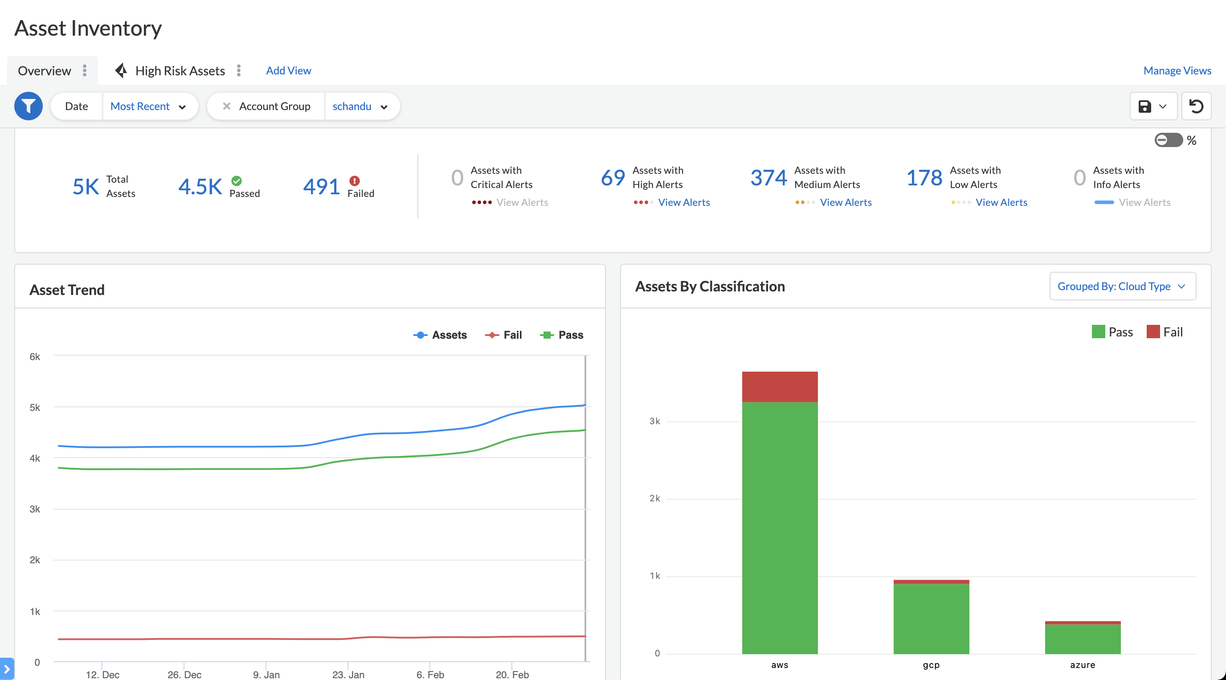This screenshot has height=680, width=1226.
Task: Click the save view disk icon
Action: [x=1145, y=106]
